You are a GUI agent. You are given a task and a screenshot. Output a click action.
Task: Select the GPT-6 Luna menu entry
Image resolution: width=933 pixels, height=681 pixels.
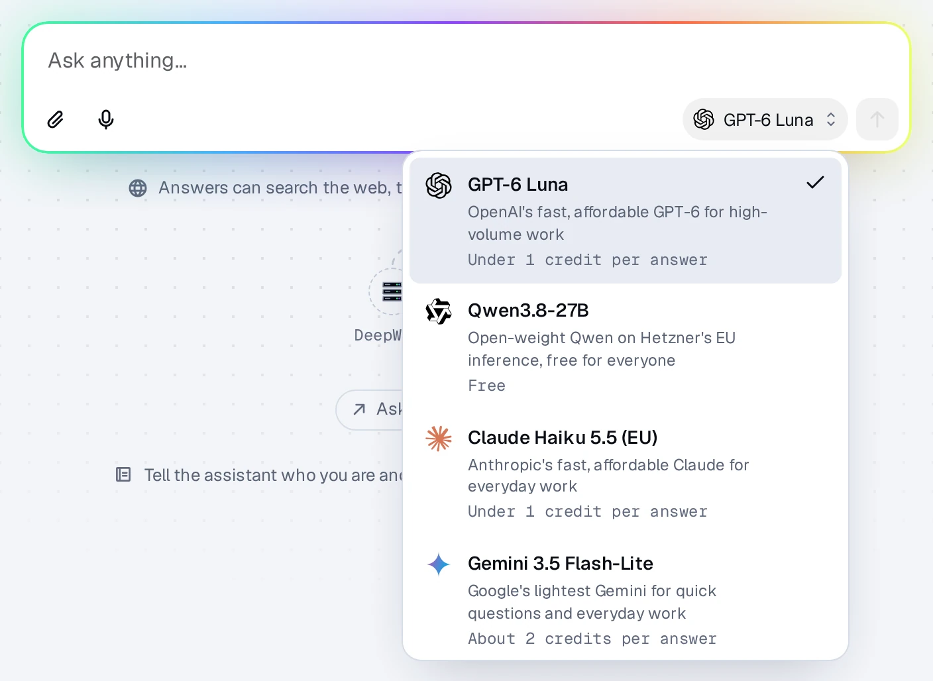point(626,221)
